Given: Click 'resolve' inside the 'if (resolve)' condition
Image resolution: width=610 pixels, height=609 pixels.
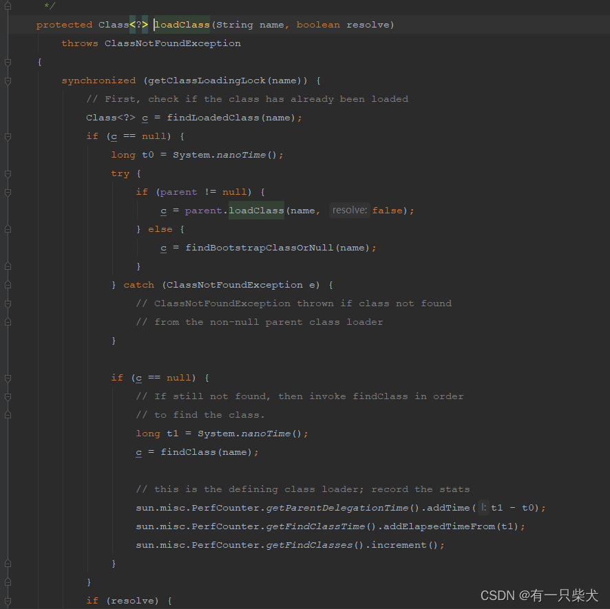Looking at the screenshot, I should pos(133,601).
